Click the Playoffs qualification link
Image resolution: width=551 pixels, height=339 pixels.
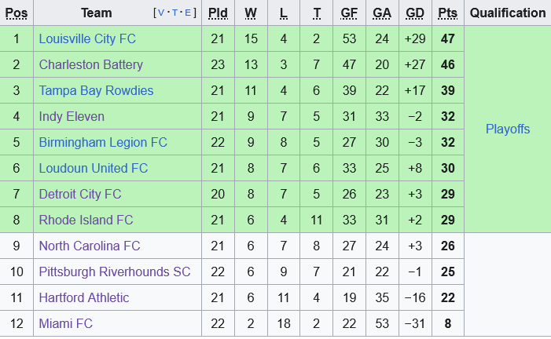pyautogui.click(x=508, y=129)
